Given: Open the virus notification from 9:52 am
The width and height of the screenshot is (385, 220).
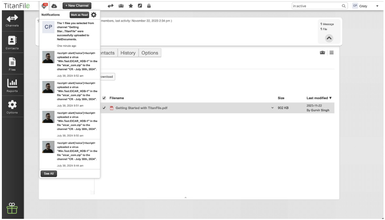Looking at the screenshot, I should [x=70, y=64].
